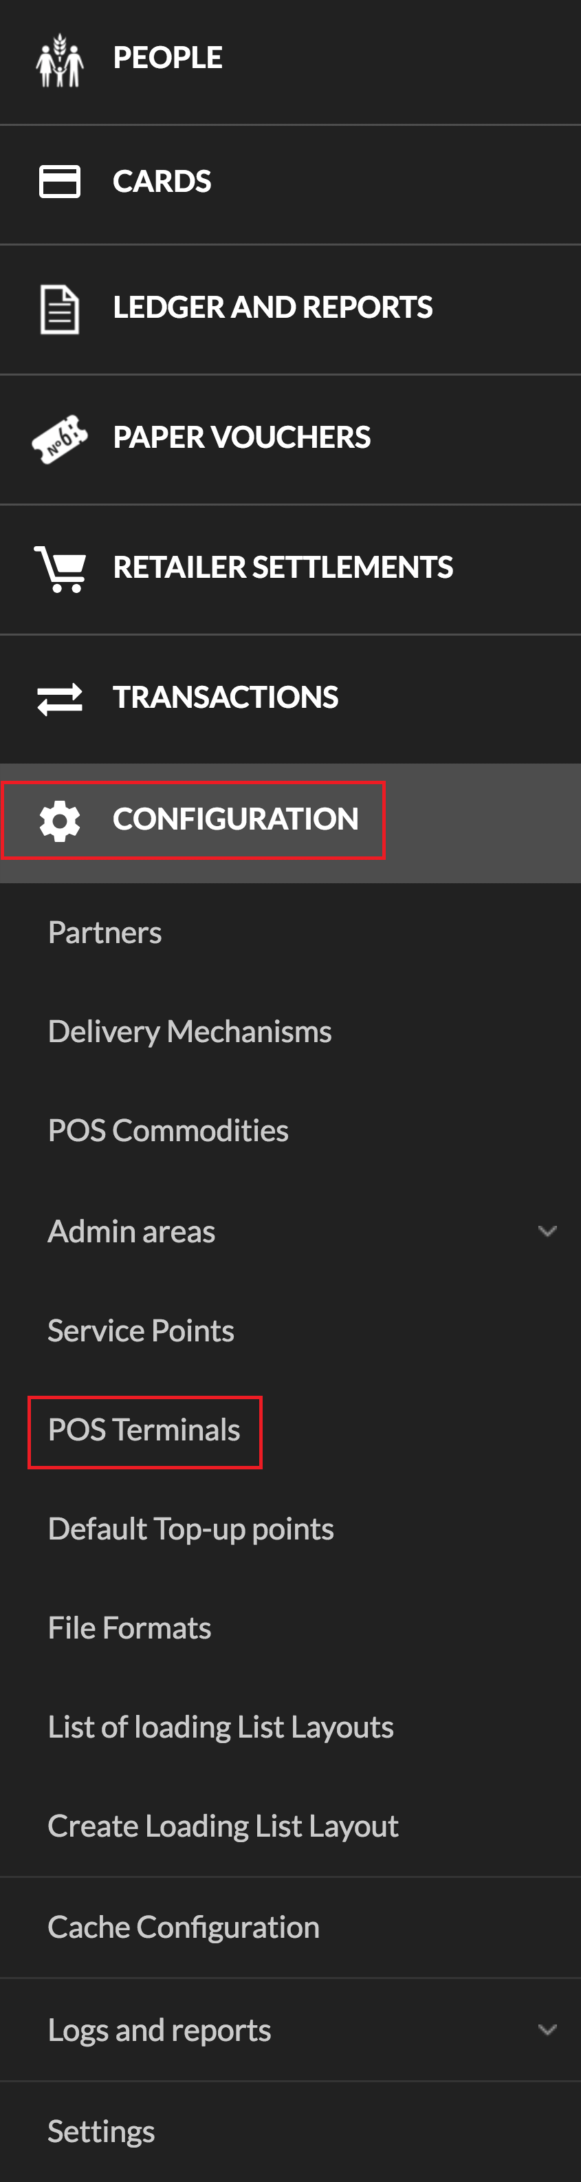Open the File Formats entry
581x2182 pixels.
pyautogui.click(x=129, y=1628)
